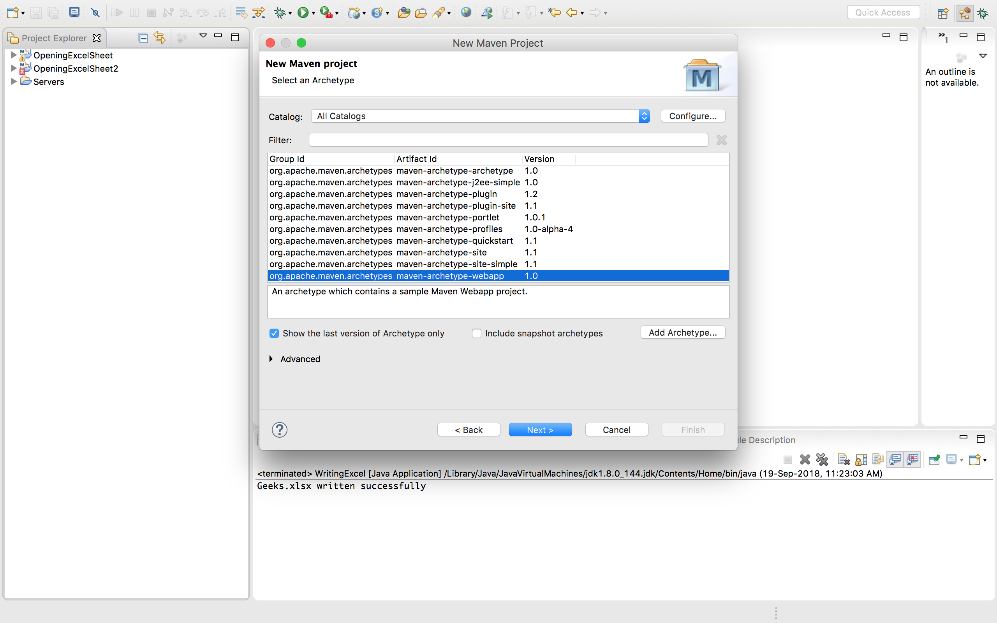997x623 pixels.
Task: Click the Last Edit Location icon
Action: (x=555, y=13)
